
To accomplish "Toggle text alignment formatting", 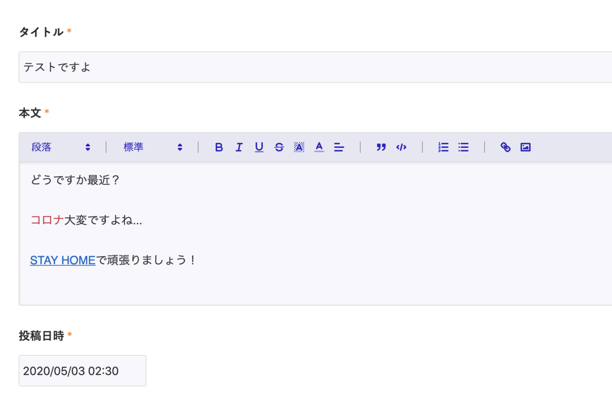I will coord(339,147).
